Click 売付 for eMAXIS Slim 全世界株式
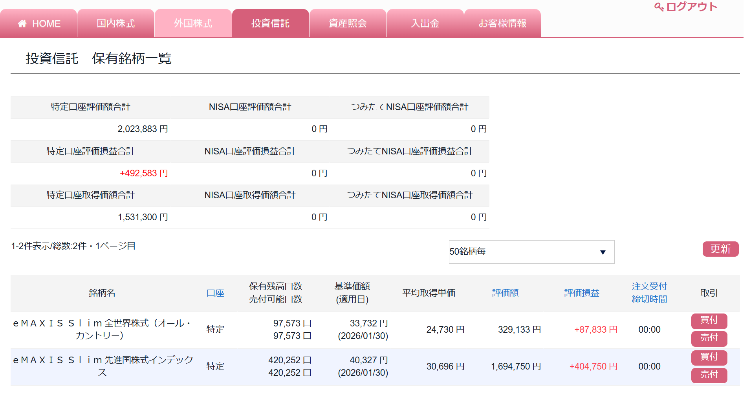This screenshot has height=395, width=751. [709, 338]
